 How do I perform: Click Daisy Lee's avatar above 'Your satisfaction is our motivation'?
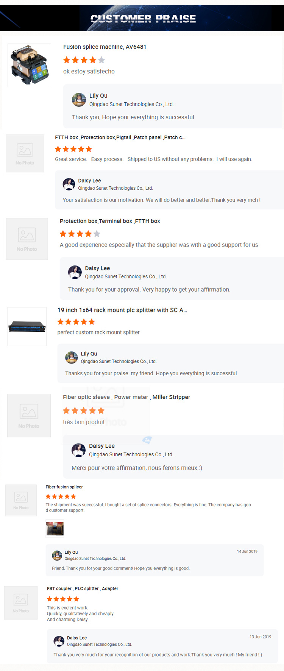pyautogui.click(x=69, y=184)
